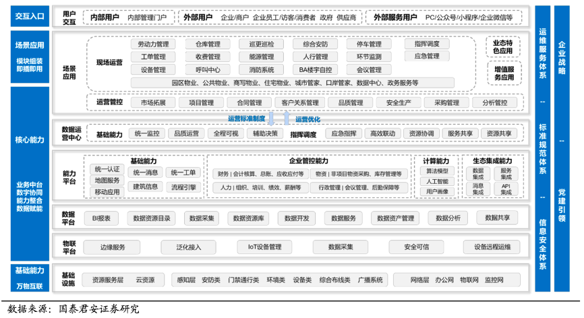Click the down arrow beside 运营标准制度
Viewport: 584px width, 318px height.
[x=271, y=119]
